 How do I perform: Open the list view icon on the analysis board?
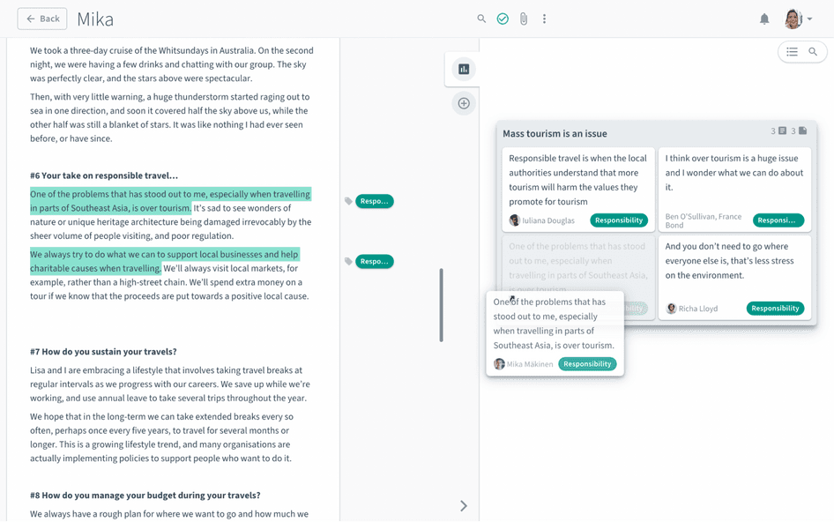tap(792, 51)
